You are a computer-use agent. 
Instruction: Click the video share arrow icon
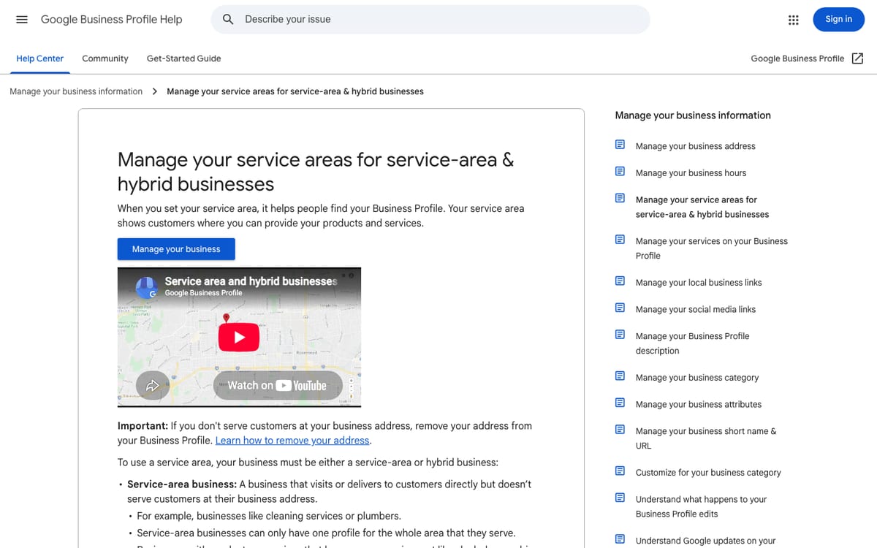point(152,386)
